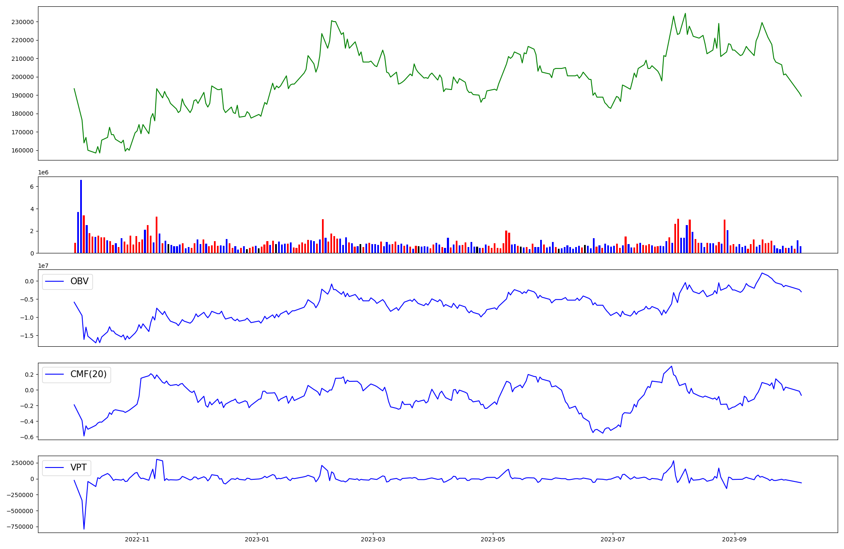The image size is (844, 549).
Task: Click the 160000 price axis tick label
Action: point(23,150)
